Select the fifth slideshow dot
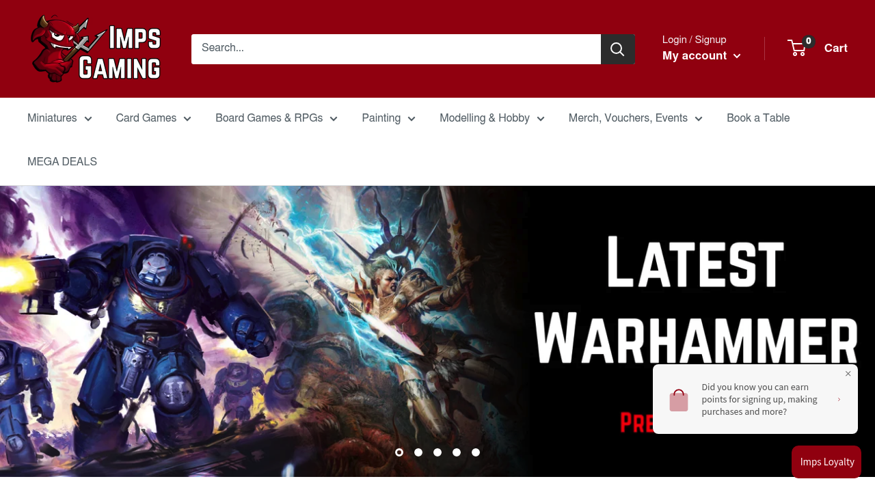Image resolution: width=875 pixels, height=492 pixels. point(476,452)
